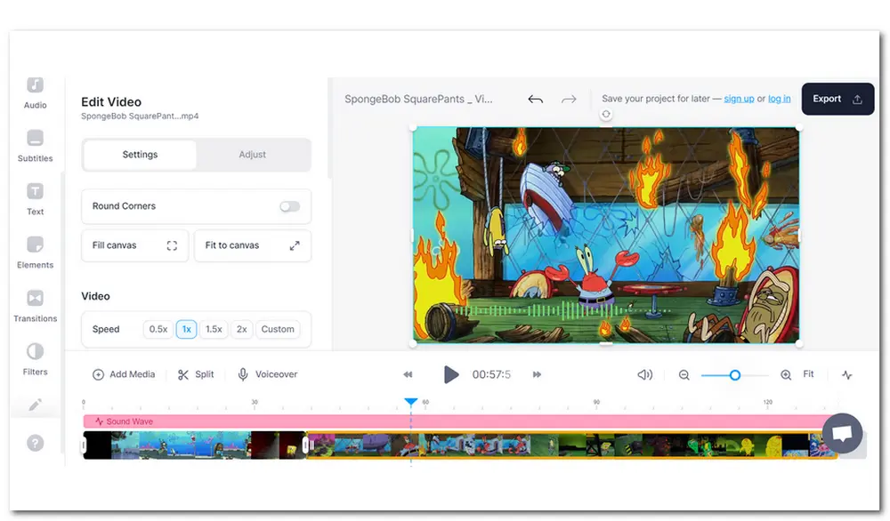Undo the last action
The width and height of the screenshot is (890, 521).
(535, 100)
